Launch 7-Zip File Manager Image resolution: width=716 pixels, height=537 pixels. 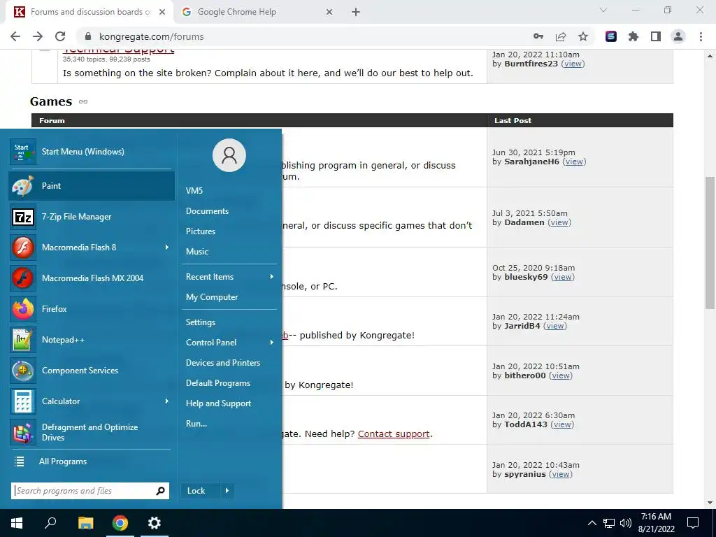pos(92,217)
